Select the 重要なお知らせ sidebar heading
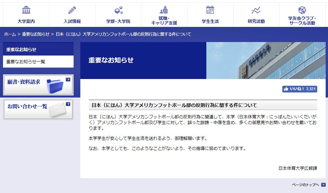Image resolution: width=328 pixels, height=193 pixels. click(38, 49)
